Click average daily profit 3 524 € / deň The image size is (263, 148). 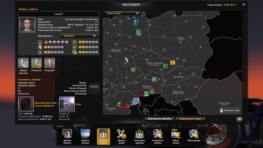pyautogui.click(x=92, y=30)
